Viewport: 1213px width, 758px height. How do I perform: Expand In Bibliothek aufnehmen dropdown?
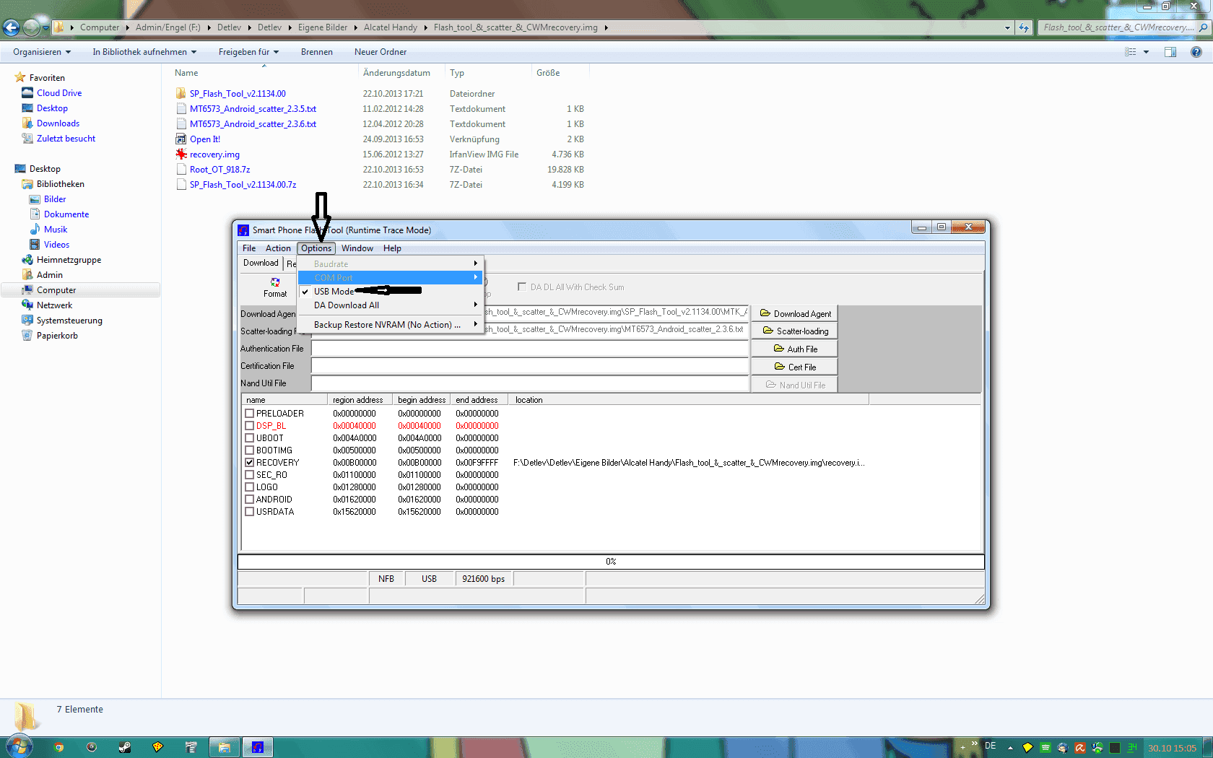144,52
